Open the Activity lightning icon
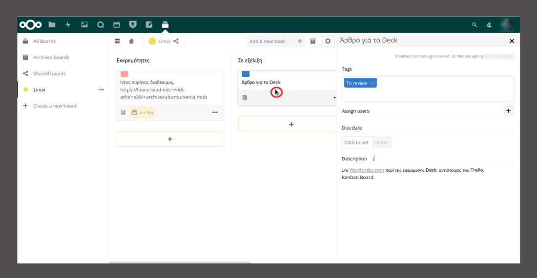The image size is (537, 278). click(68, 24)
